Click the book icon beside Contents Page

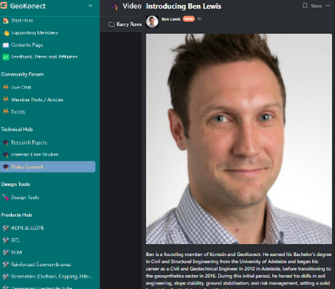pos(6,45)
